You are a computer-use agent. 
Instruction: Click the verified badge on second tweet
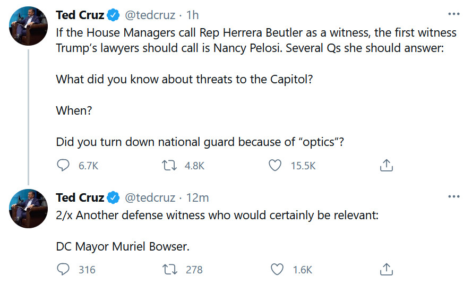click(x=113, y=198)
